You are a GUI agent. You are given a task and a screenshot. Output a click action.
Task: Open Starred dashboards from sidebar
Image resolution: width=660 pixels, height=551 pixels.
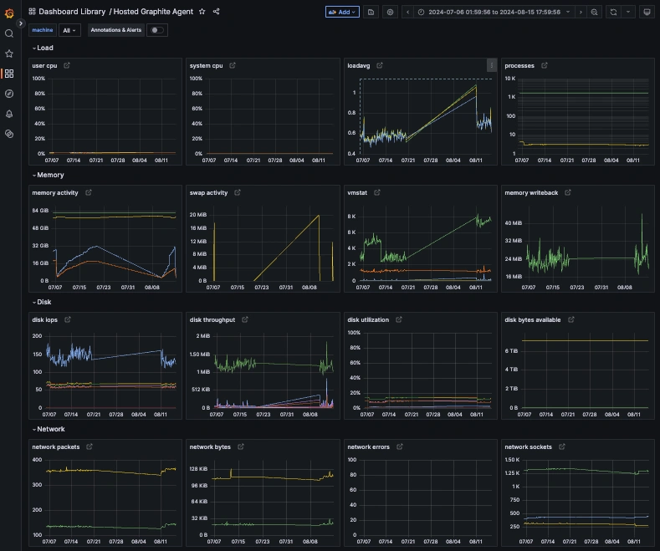point(9,54)
